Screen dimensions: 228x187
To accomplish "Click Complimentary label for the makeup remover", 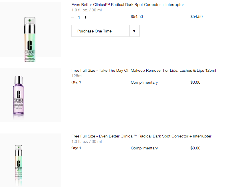I will coord(144,82).
